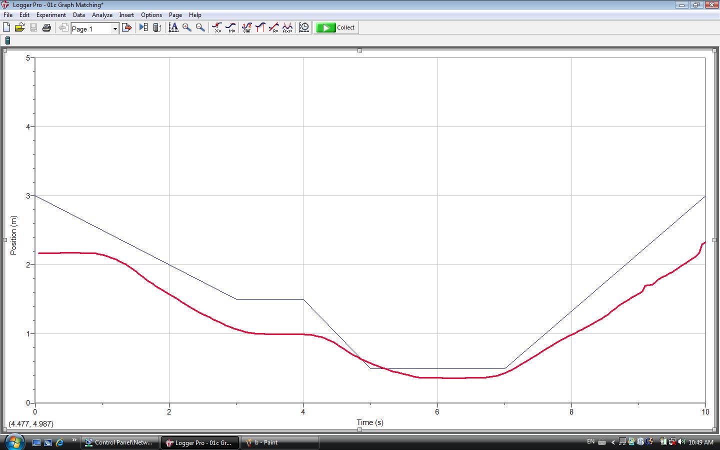Open the Page 1 dropdown list

point(115,28)
